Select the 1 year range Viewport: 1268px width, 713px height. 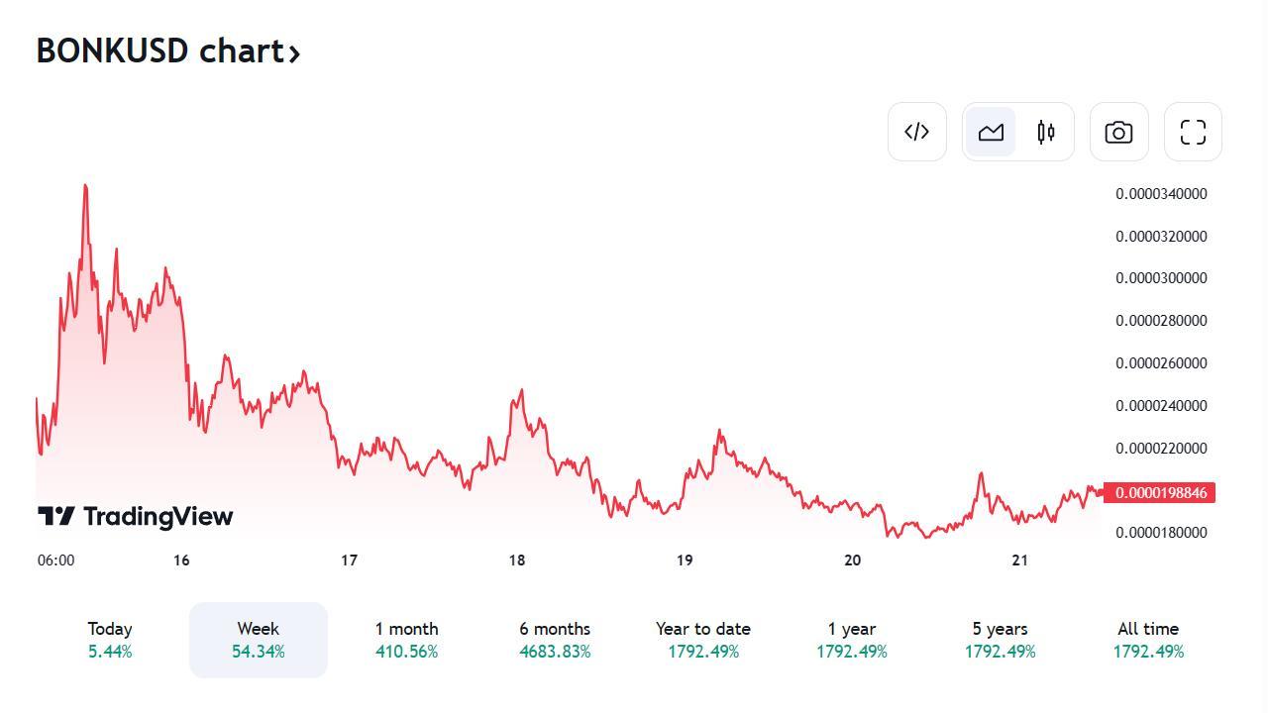coord(852,640)
